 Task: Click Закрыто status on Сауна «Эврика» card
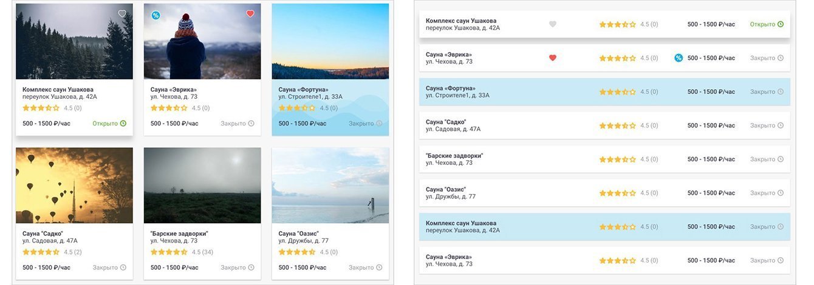pos(233,123)
